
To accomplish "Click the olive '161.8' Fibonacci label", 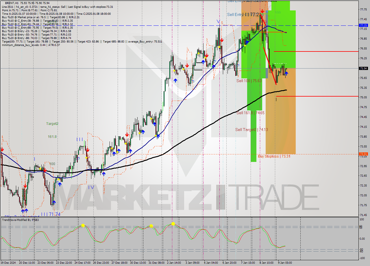I will tap(52, 136).
